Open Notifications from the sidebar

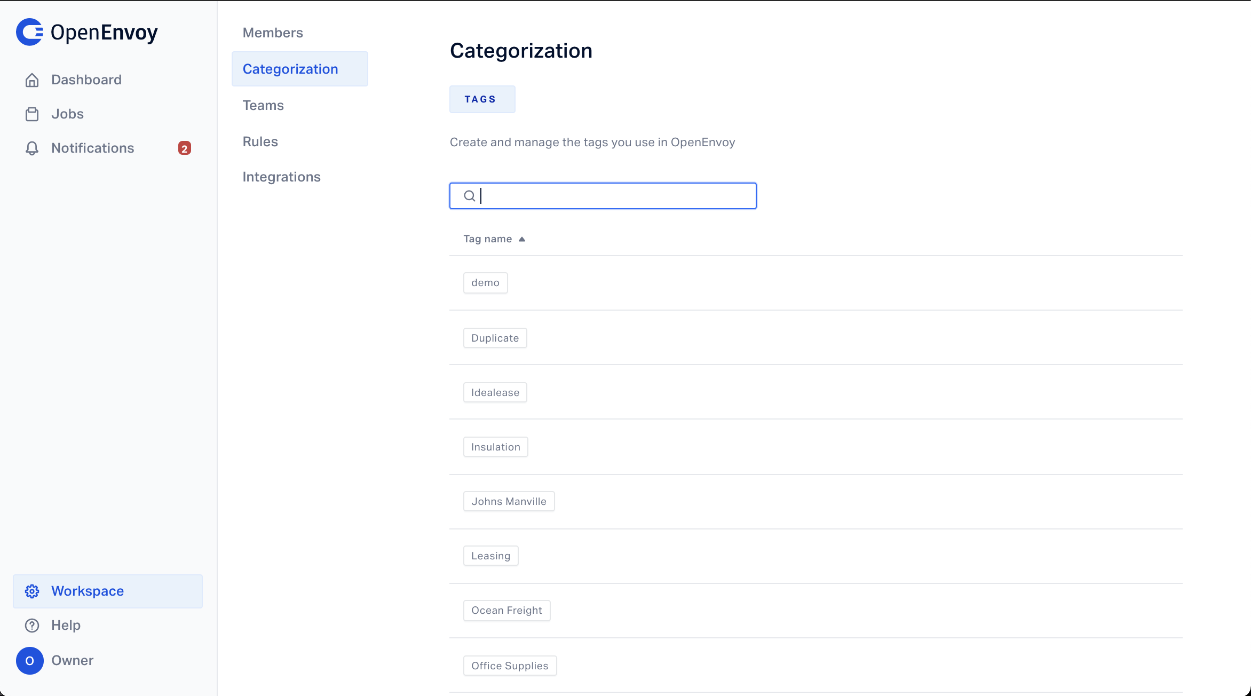point(108,148)
